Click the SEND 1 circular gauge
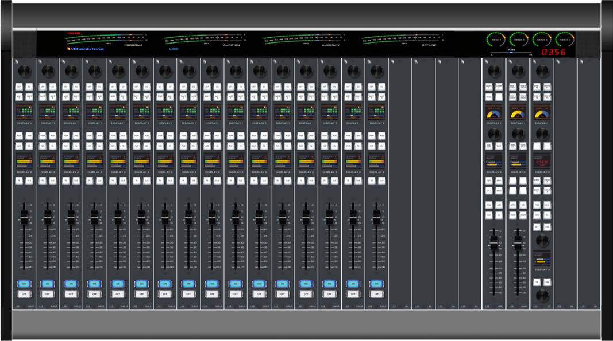Image resolution: width=613 pixels, height=341 pixels. coord(495,40)
